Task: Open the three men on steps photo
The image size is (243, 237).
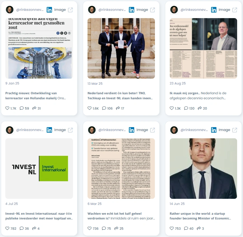Action: coord(121,48)
